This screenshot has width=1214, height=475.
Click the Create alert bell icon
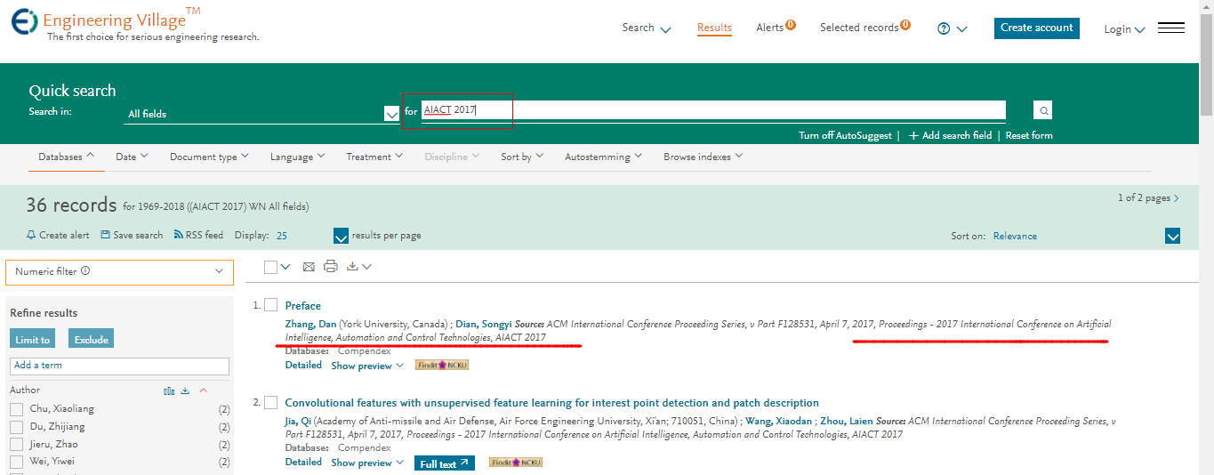[x=31, y=235]
